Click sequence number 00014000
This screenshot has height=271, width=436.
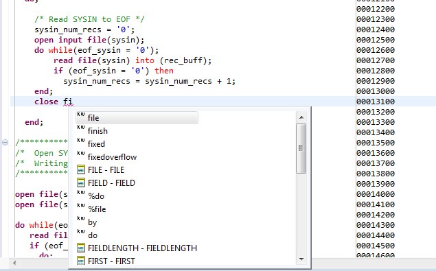pos(376,194)
